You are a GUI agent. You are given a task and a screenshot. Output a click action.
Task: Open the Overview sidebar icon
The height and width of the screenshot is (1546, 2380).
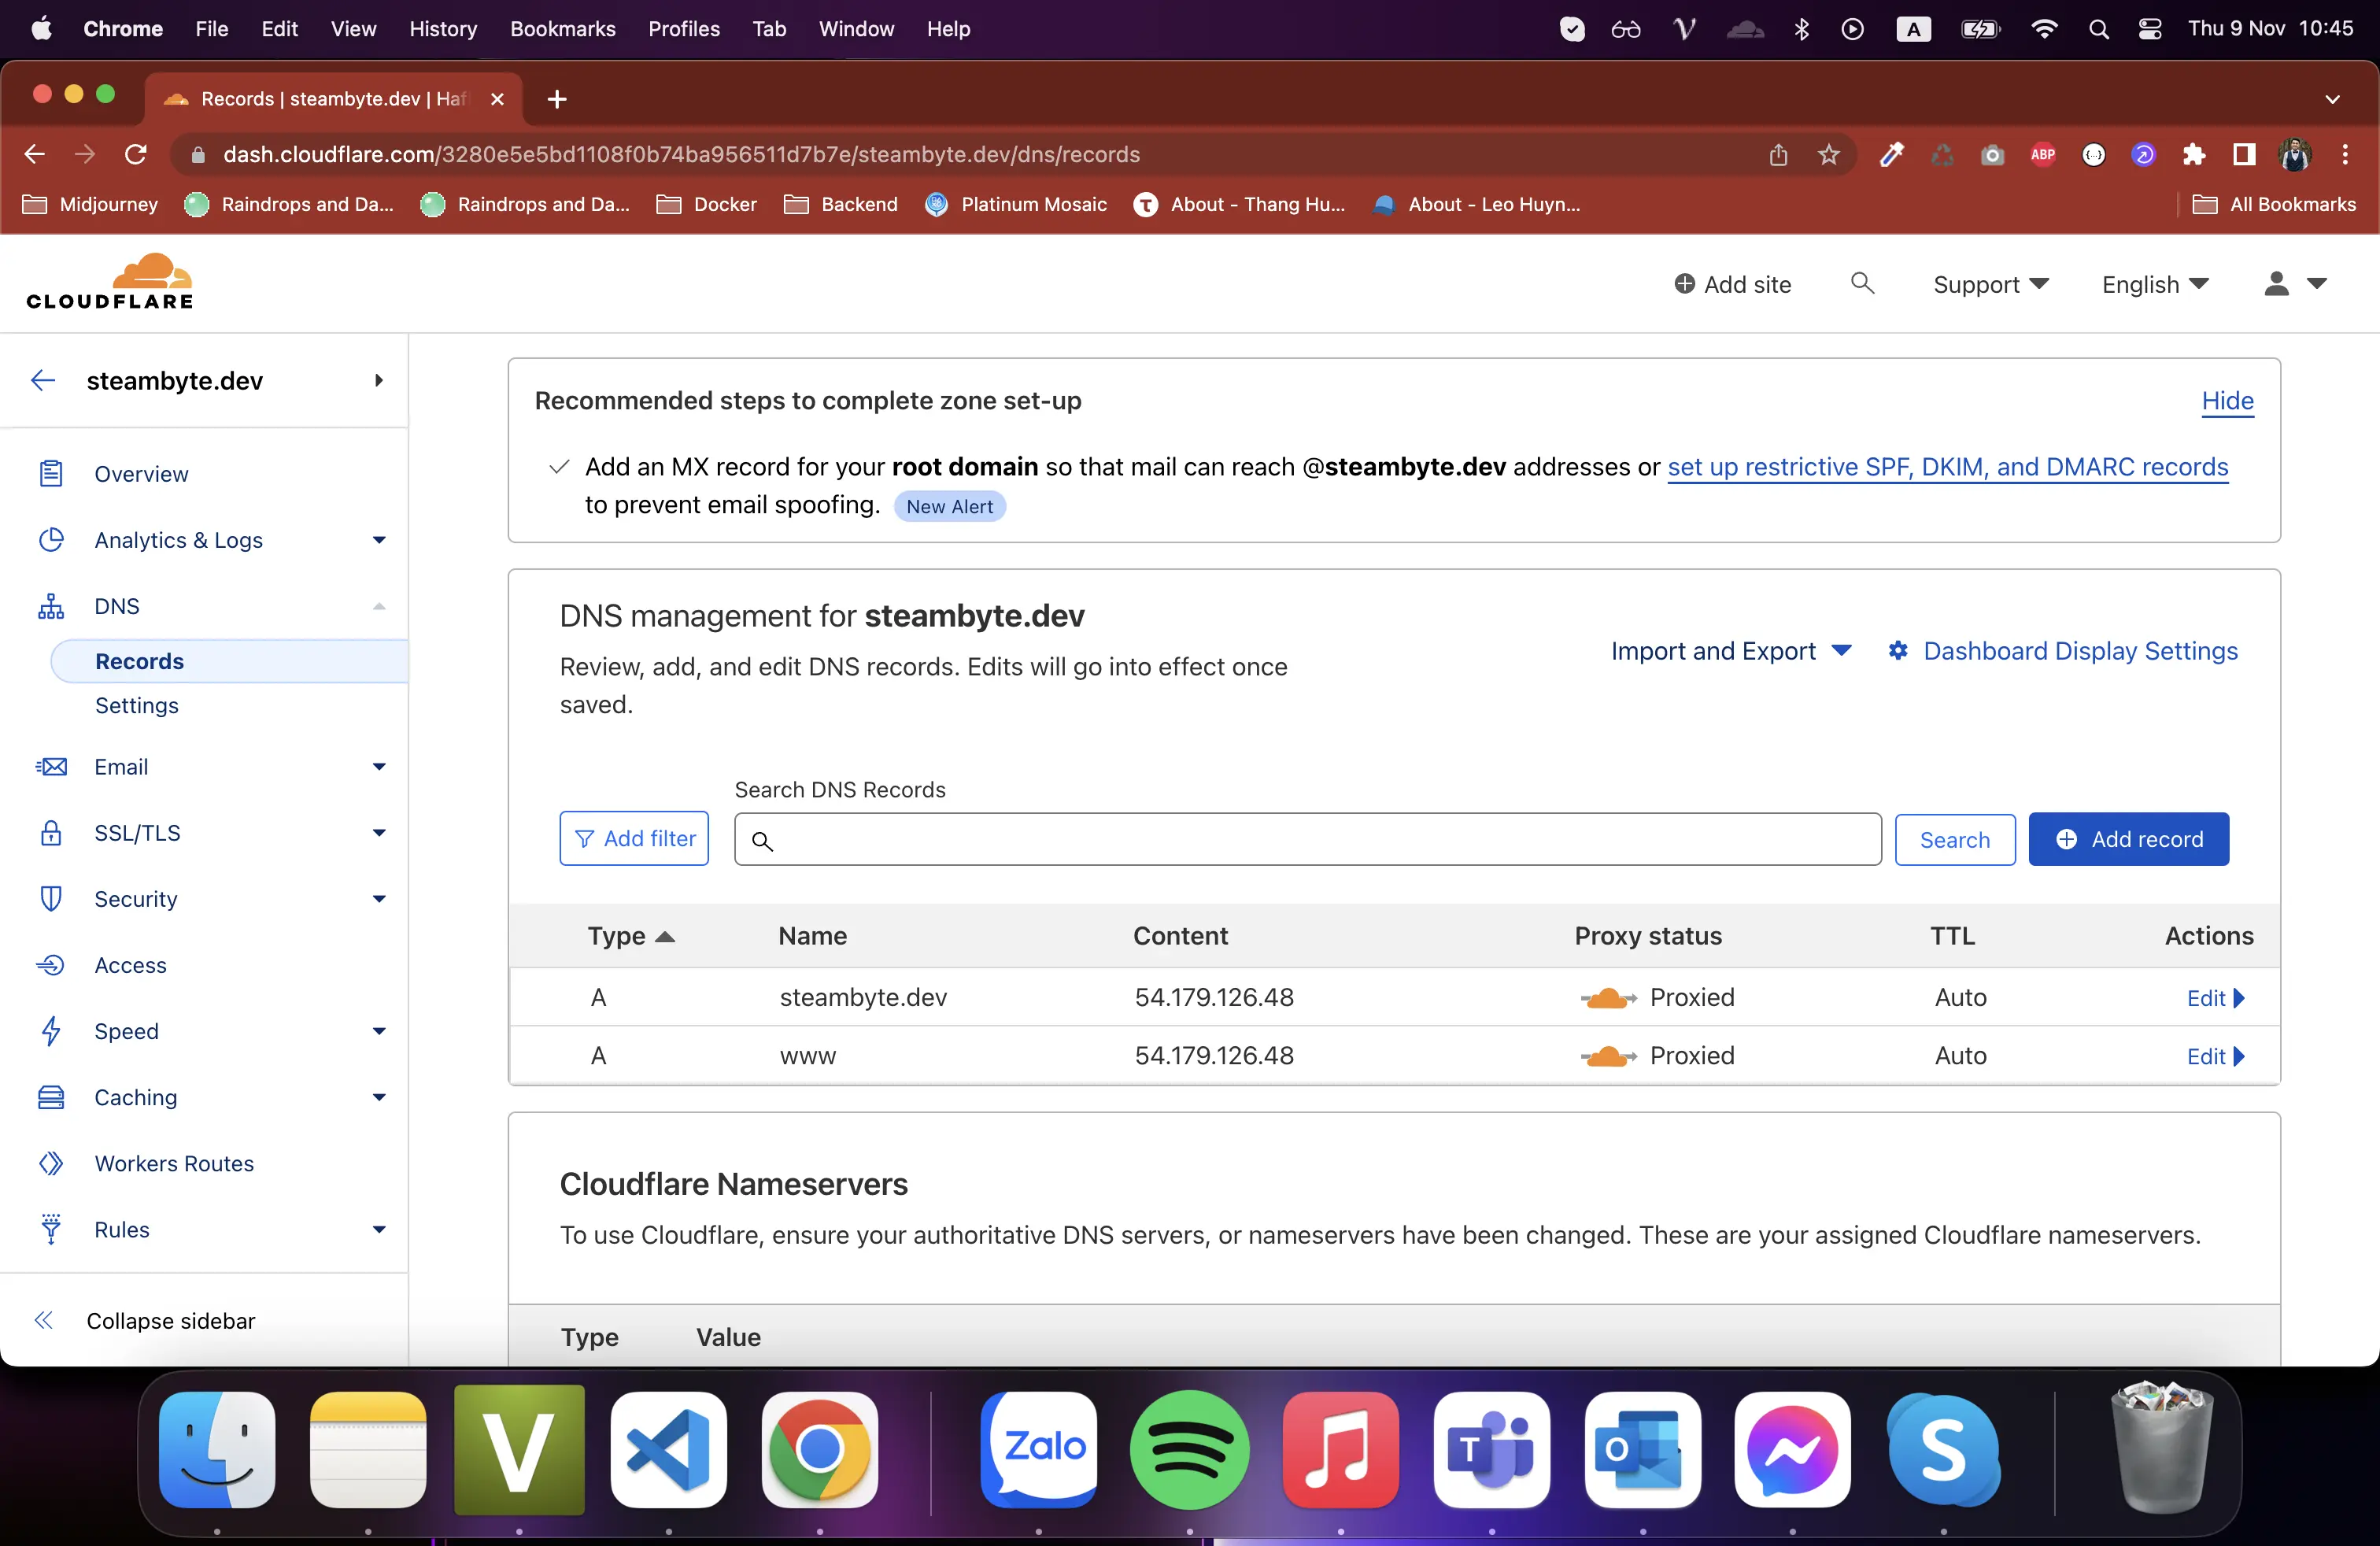pos(51,473)
